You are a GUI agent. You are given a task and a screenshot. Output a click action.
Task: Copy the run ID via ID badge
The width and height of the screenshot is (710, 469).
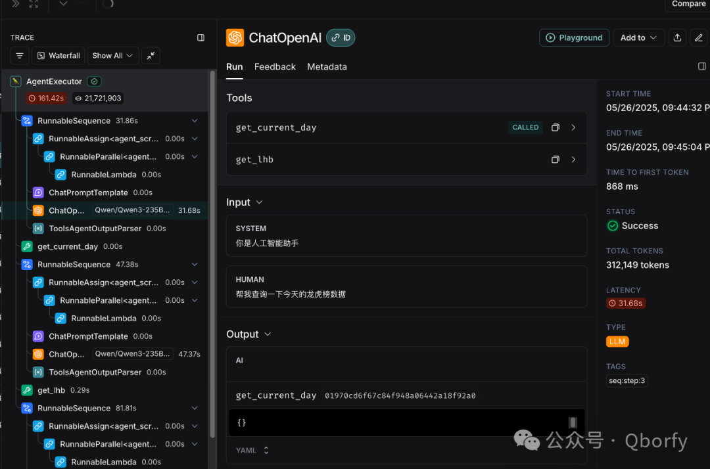(341, 37)
